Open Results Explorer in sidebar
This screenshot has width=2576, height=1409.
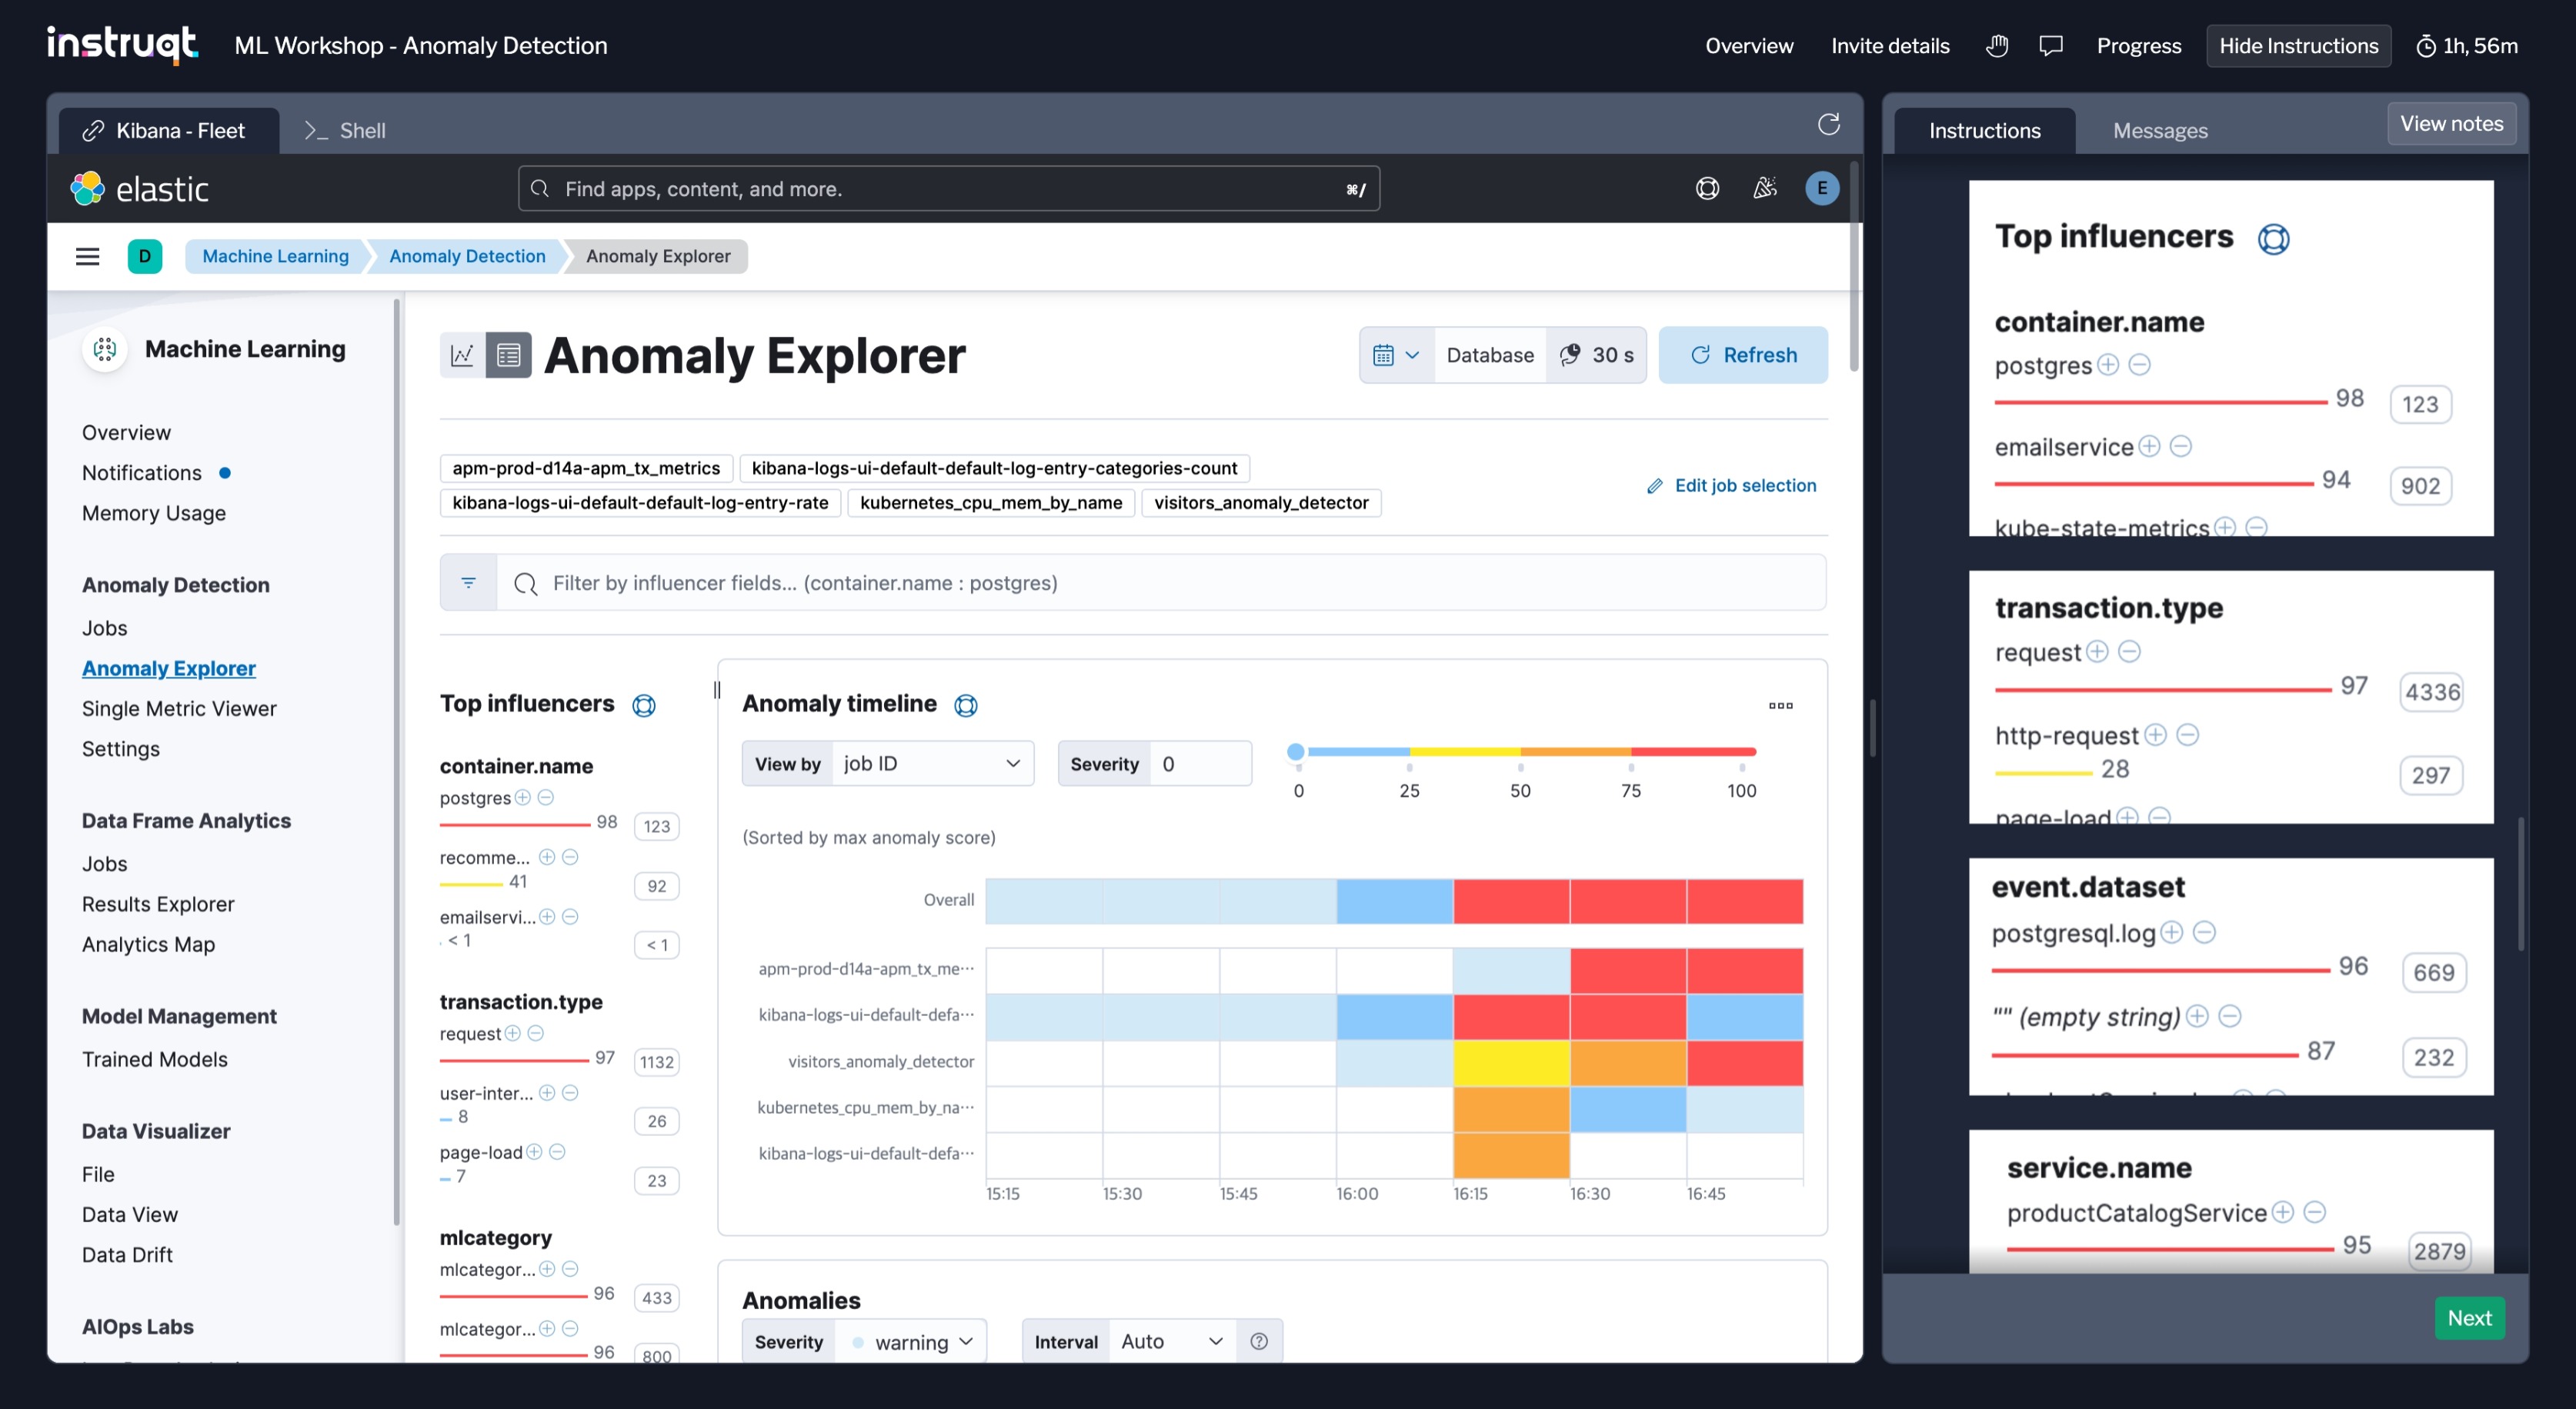(158, 904)
